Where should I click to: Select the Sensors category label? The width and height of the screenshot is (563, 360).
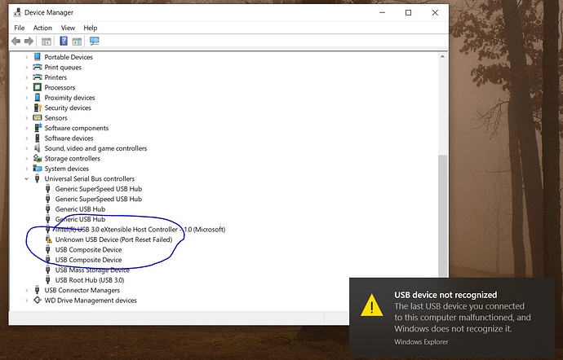click(x=55, y=118)
